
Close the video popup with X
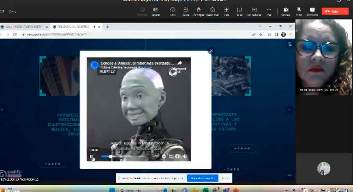coord(211,51)
